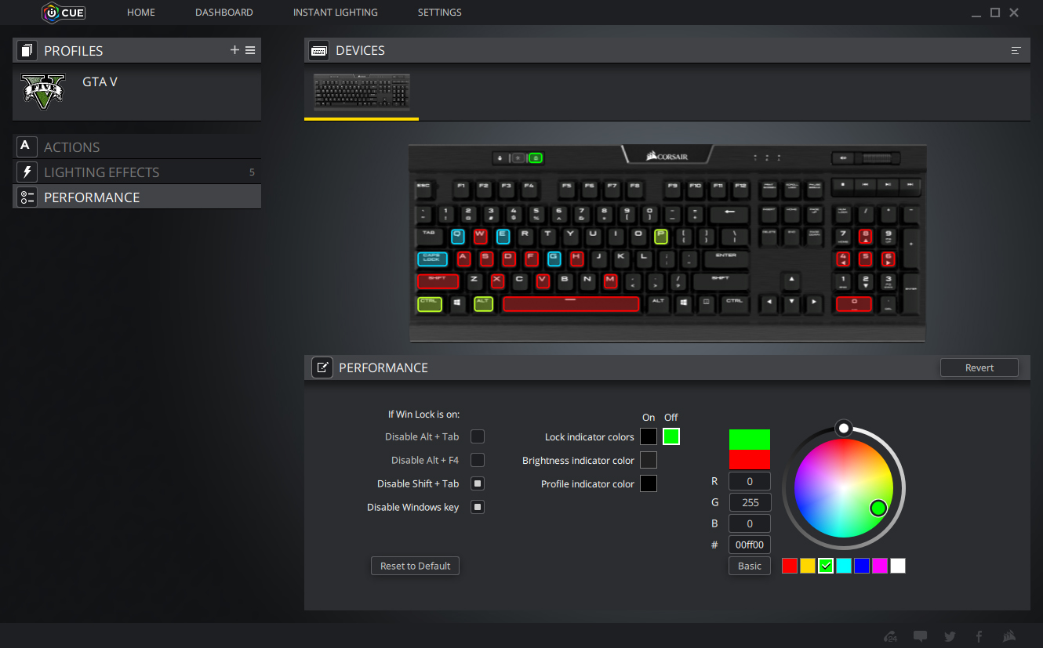Viewport: 1043px width, 648px height.
Task: Click the Basic color mode button
Action: 750,566
